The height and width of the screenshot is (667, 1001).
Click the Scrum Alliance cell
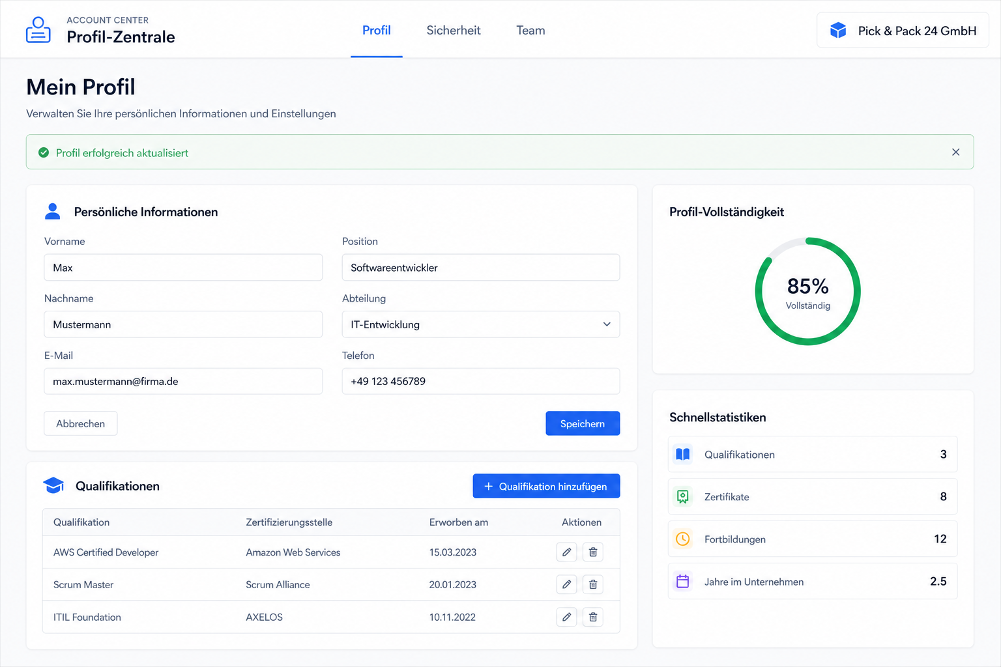(278, 585)
